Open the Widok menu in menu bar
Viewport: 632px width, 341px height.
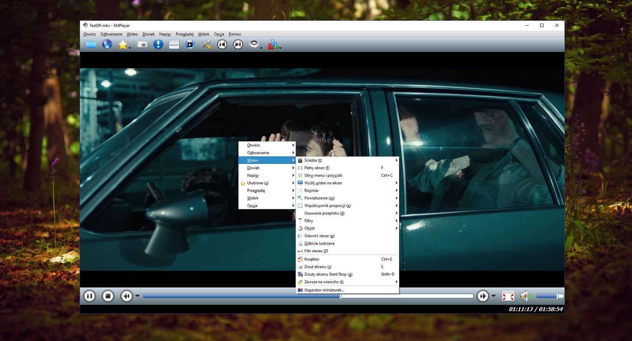(204, 34)
